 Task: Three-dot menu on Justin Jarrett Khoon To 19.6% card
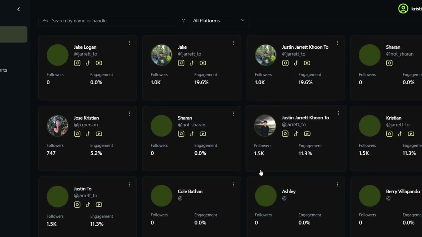point(337,43)
